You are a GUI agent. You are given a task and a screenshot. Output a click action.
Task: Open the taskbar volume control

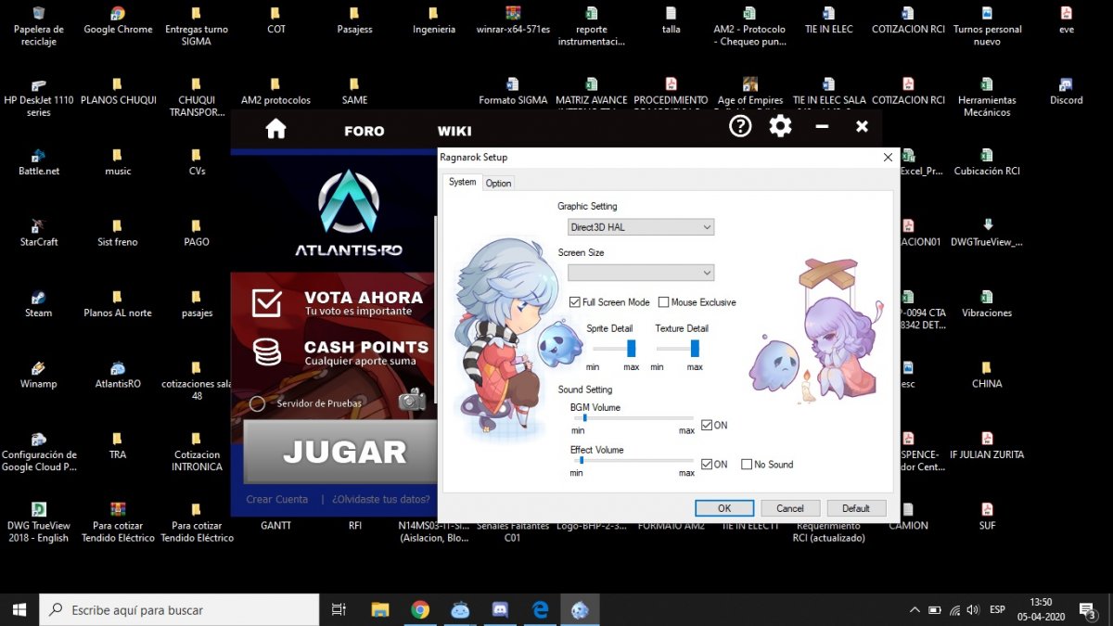972,609
